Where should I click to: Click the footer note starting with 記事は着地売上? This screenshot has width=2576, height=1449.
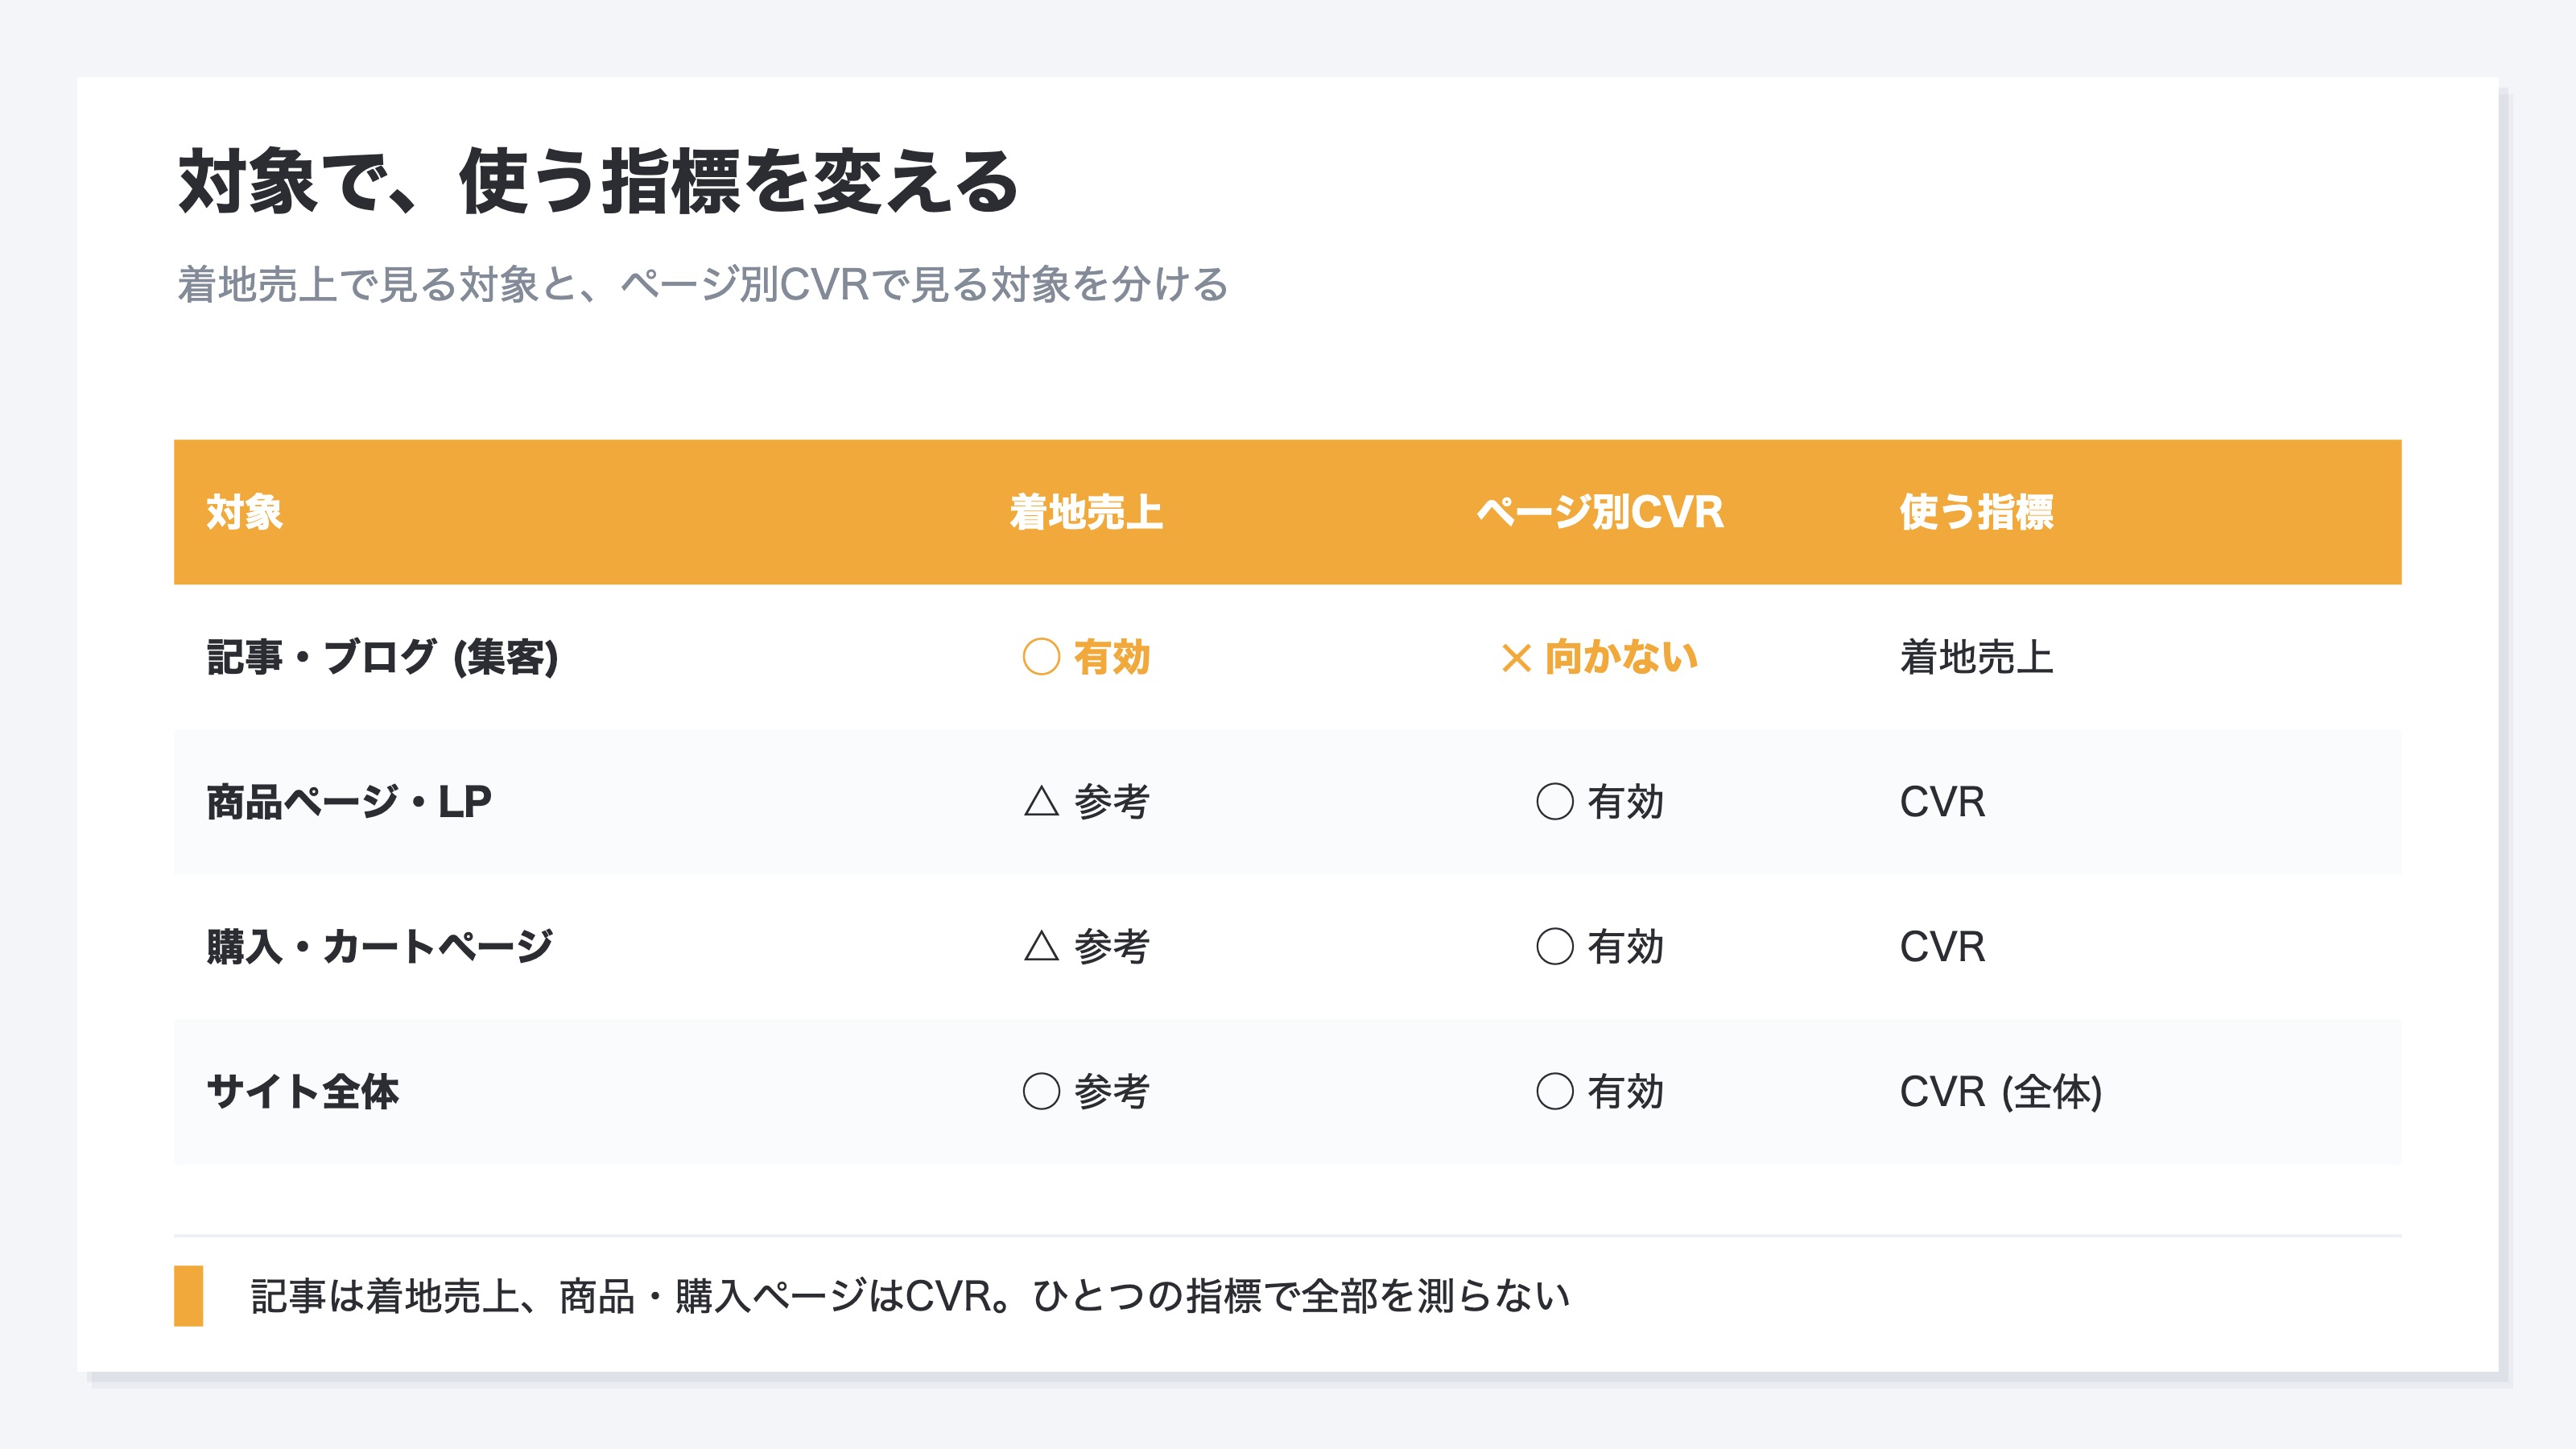tap(910, 1296)
